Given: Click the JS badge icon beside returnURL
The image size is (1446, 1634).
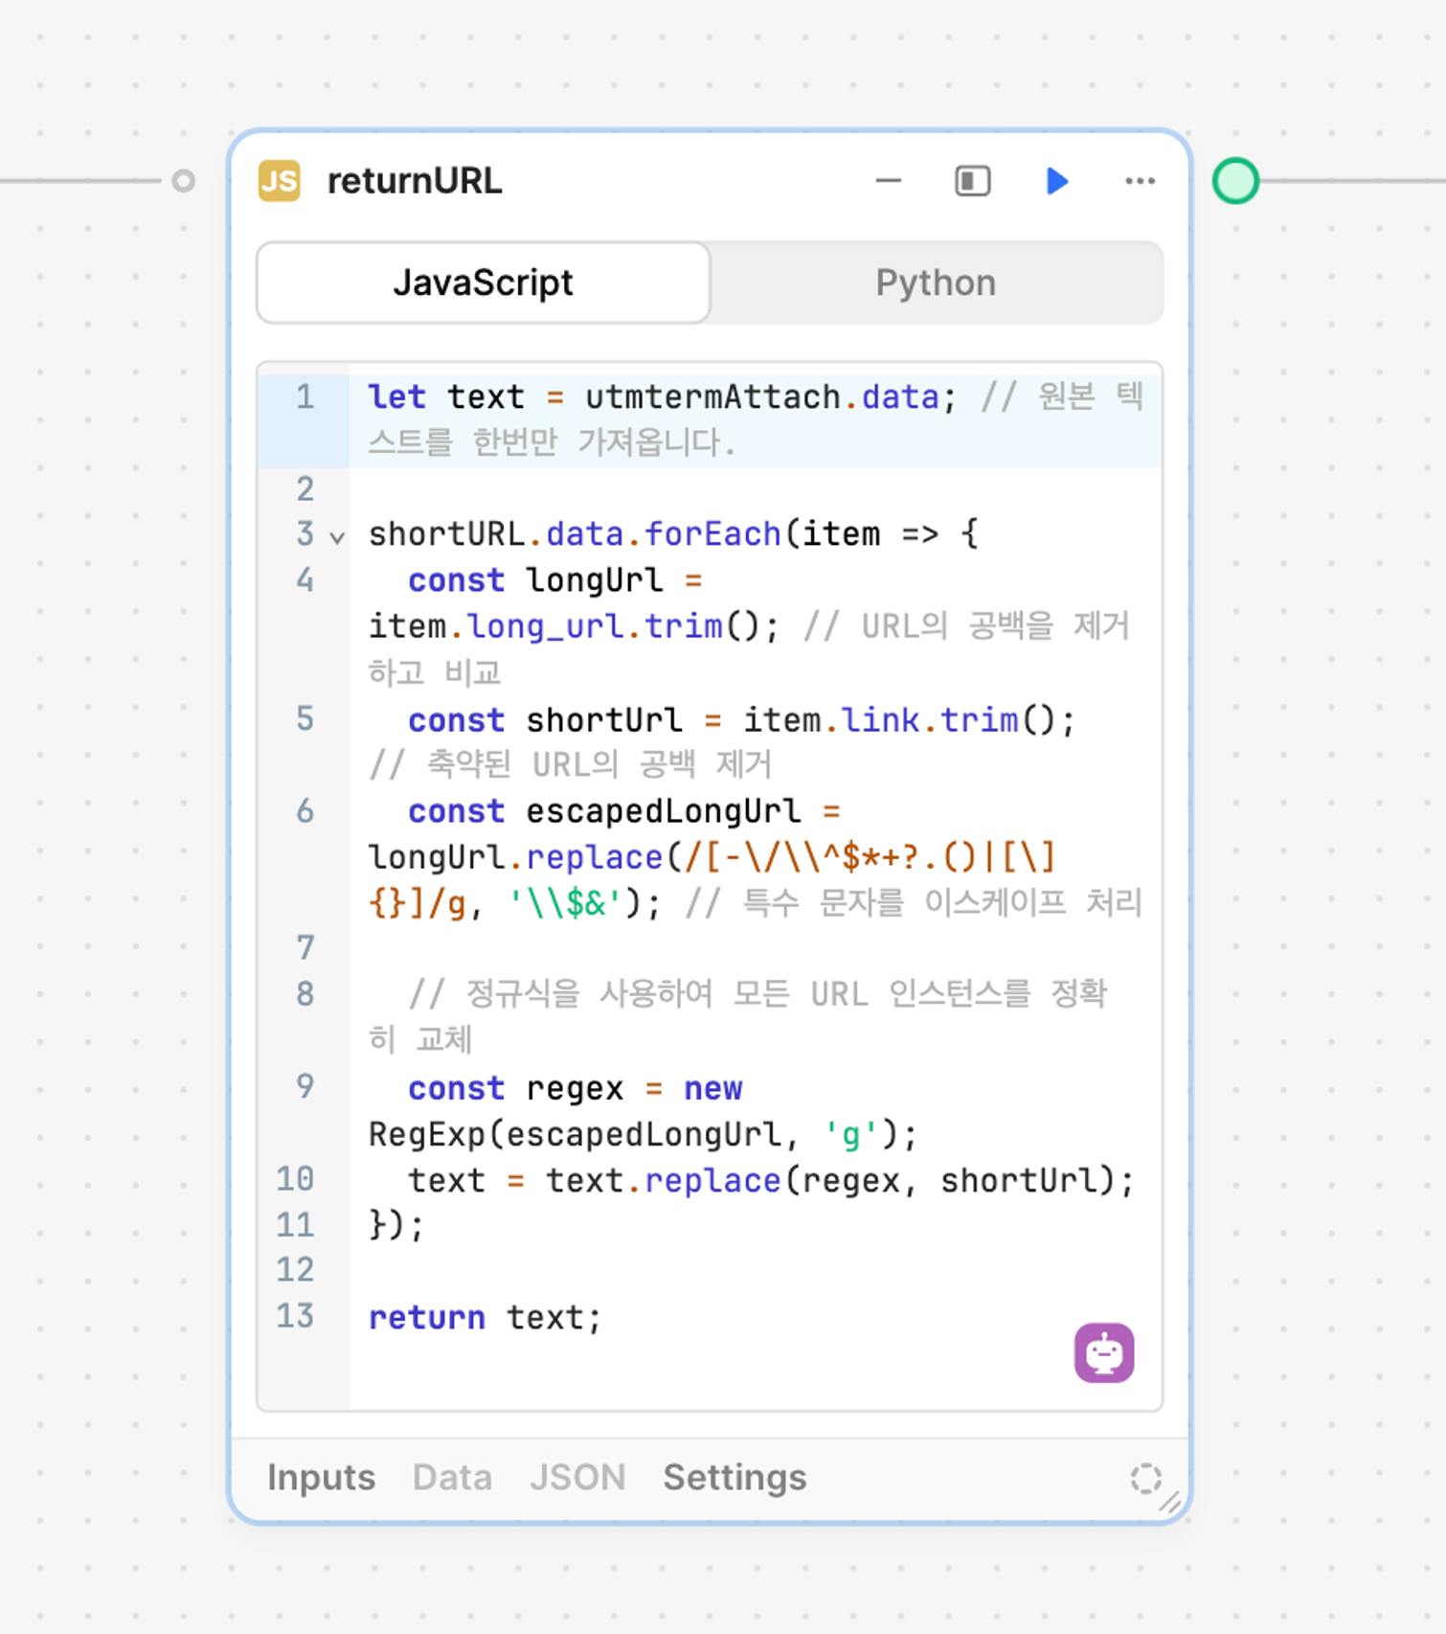Looking at the screenshot, I should pos(279,181).
